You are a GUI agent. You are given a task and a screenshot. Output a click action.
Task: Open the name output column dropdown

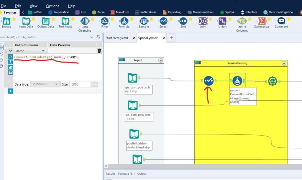(43, 51)
